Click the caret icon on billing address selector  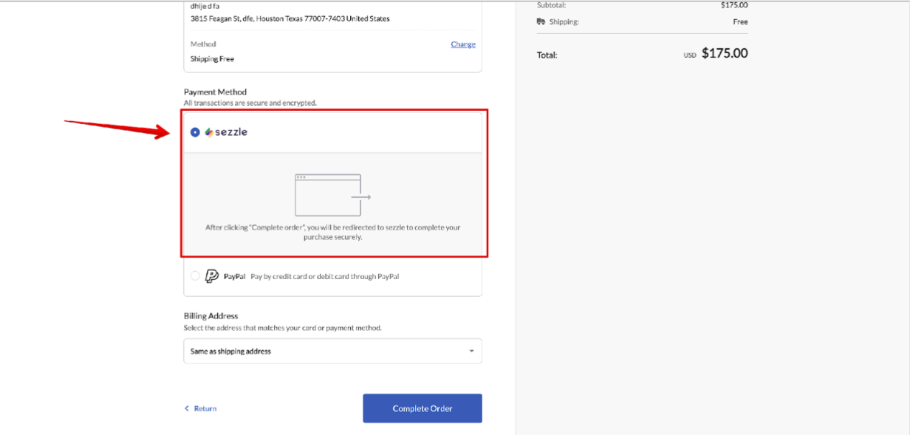tap(471, 351)
